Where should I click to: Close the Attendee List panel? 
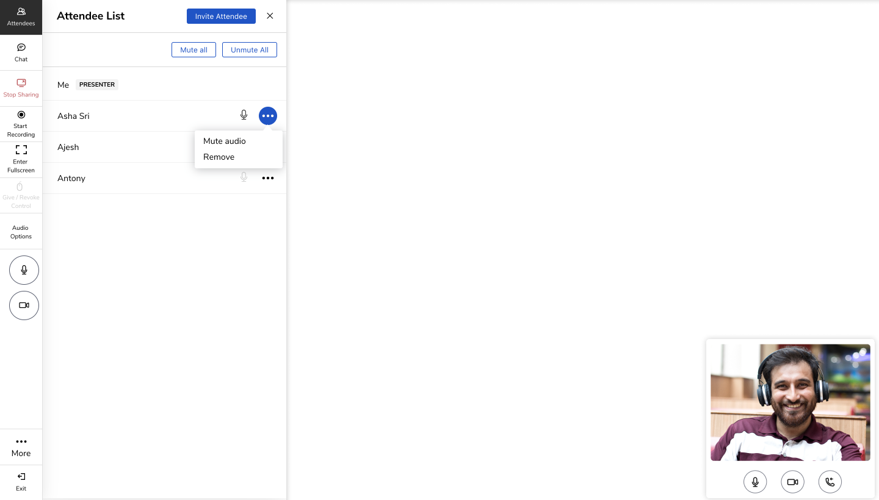(270, 16)
